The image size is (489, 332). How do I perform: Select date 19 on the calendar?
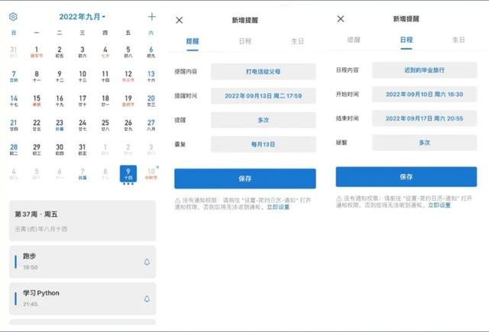click(128, 101)
